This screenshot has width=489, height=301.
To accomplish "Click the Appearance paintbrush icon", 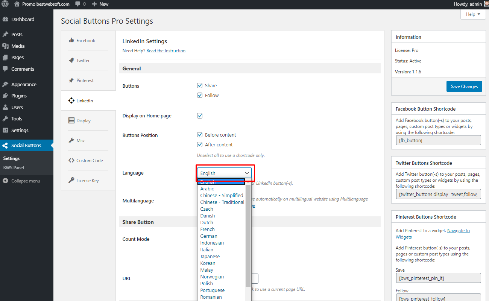I will [x=5, y=84].
